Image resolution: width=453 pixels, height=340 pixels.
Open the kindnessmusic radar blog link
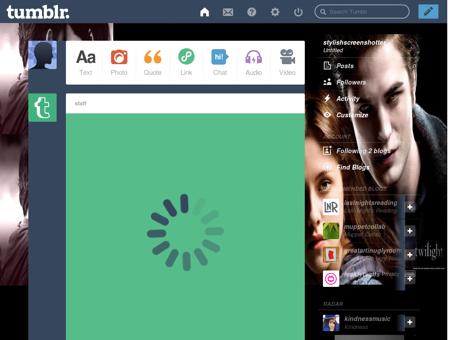point(367,319)
